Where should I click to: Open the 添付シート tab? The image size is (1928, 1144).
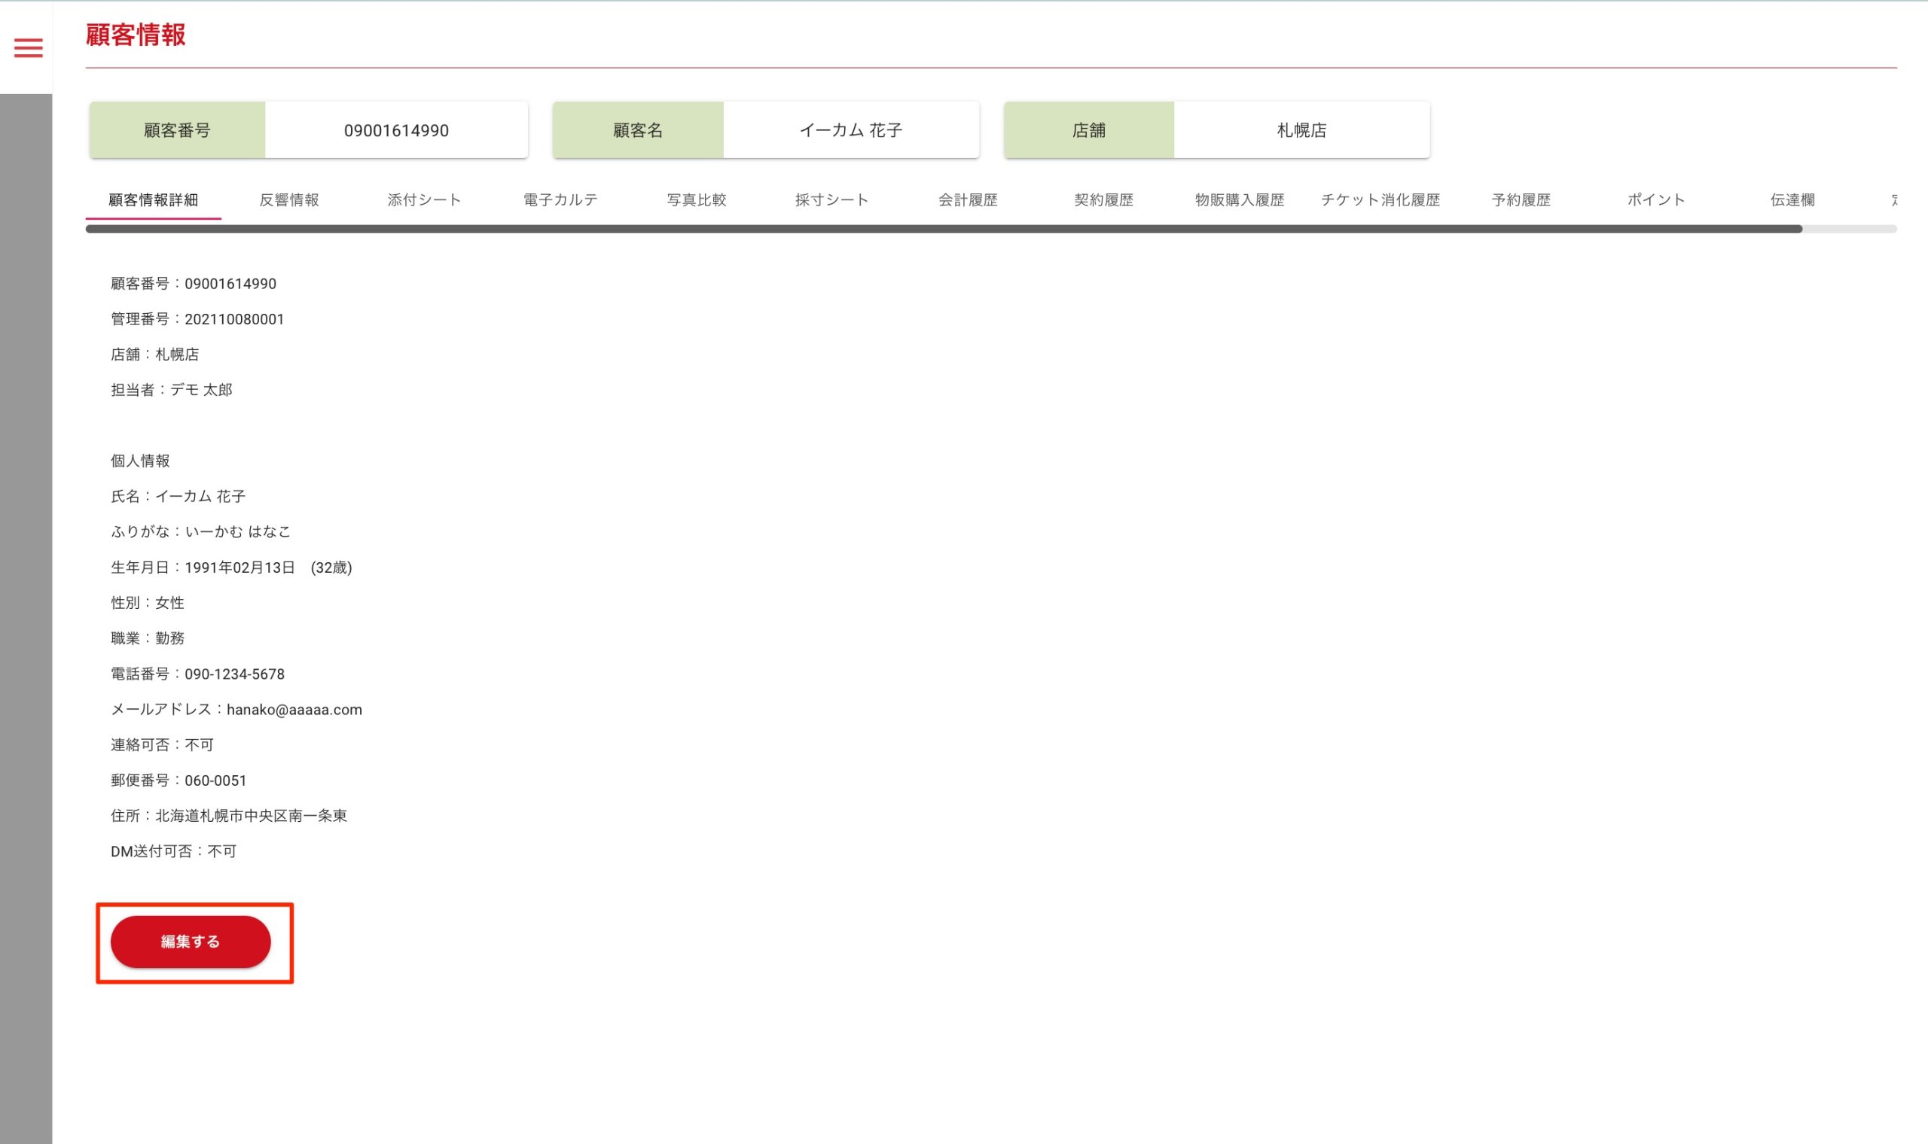(424, 199)
